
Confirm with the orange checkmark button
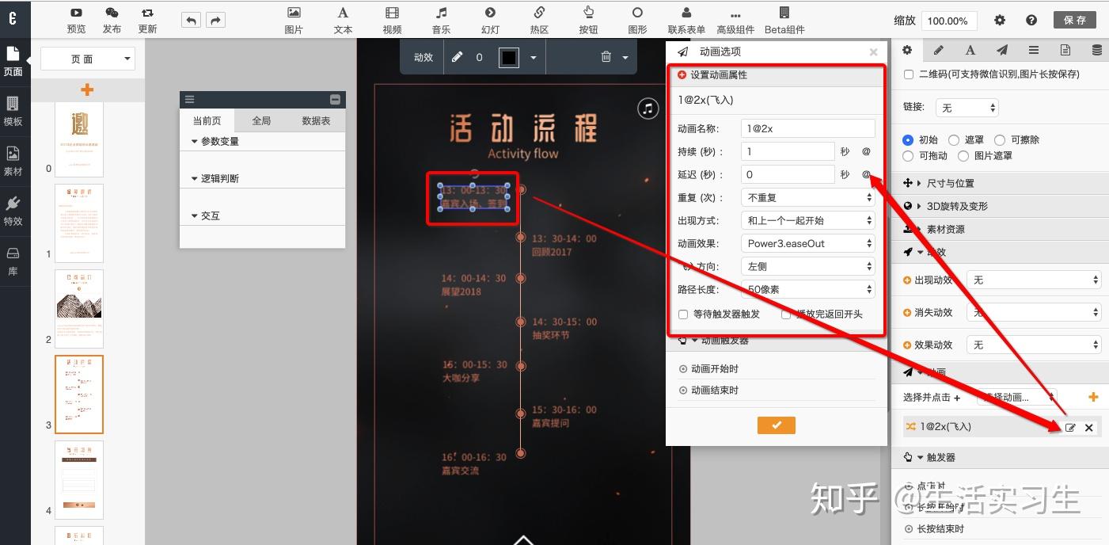tap(776, 425)
